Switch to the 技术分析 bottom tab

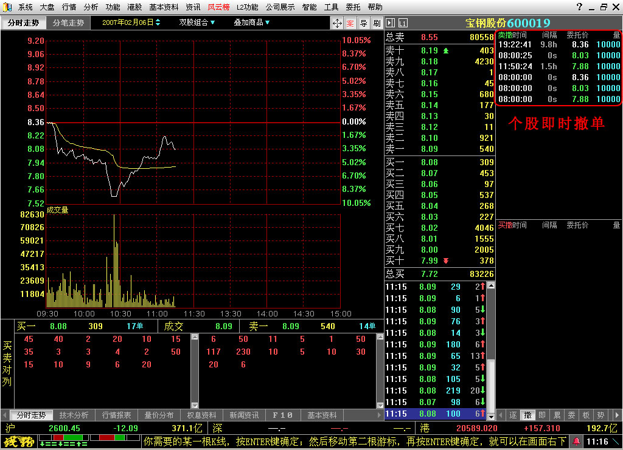(74, 415)
